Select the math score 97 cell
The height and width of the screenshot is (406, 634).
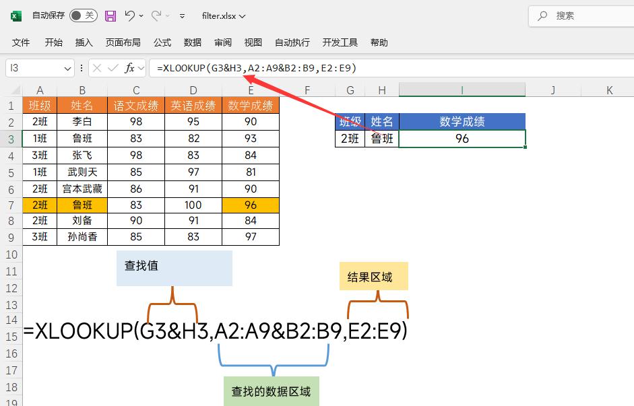click(x=251, y=237)
